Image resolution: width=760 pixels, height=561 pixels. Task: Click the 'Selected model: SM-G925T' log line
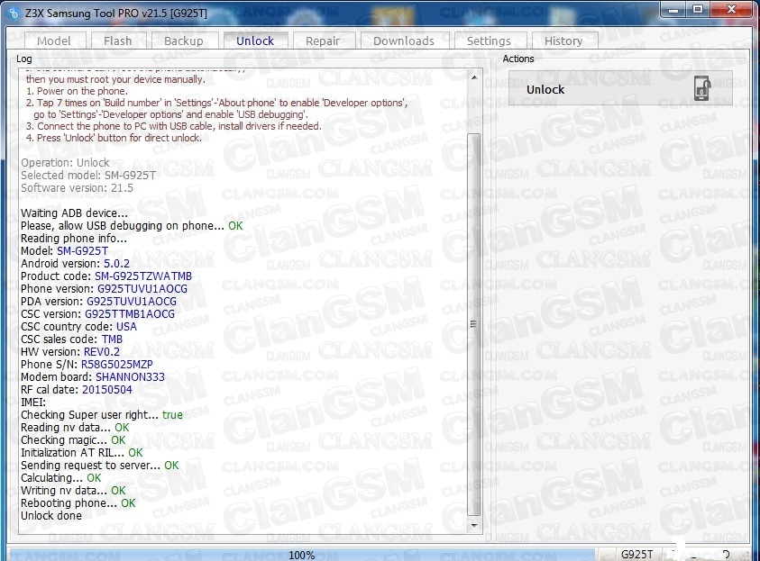(x=88, y=176)
